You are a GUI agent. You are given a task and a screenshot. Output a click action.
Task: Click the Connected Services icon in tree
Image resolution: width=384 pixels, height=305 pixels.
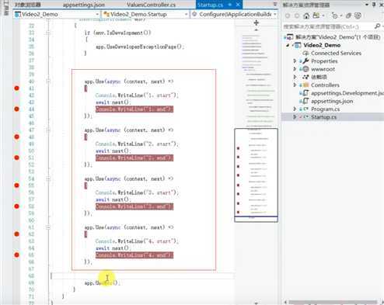click(306, 53)
